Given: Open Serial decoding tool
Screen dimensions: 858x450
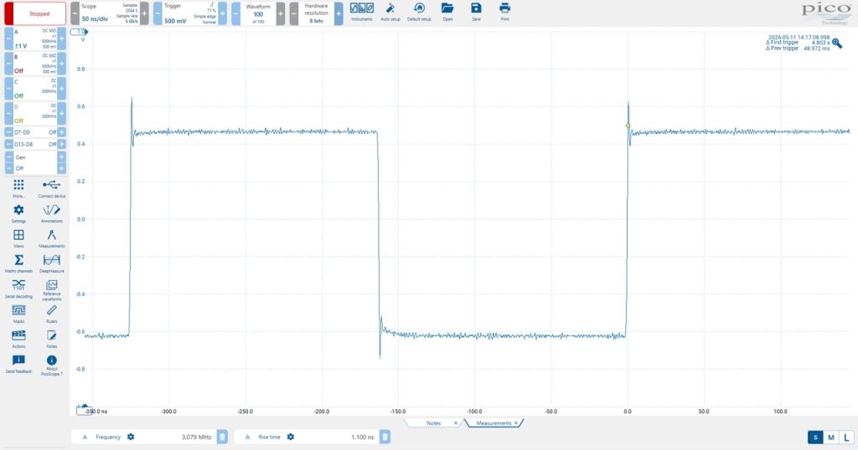Looking at the screenshot, I should point(18,289).
